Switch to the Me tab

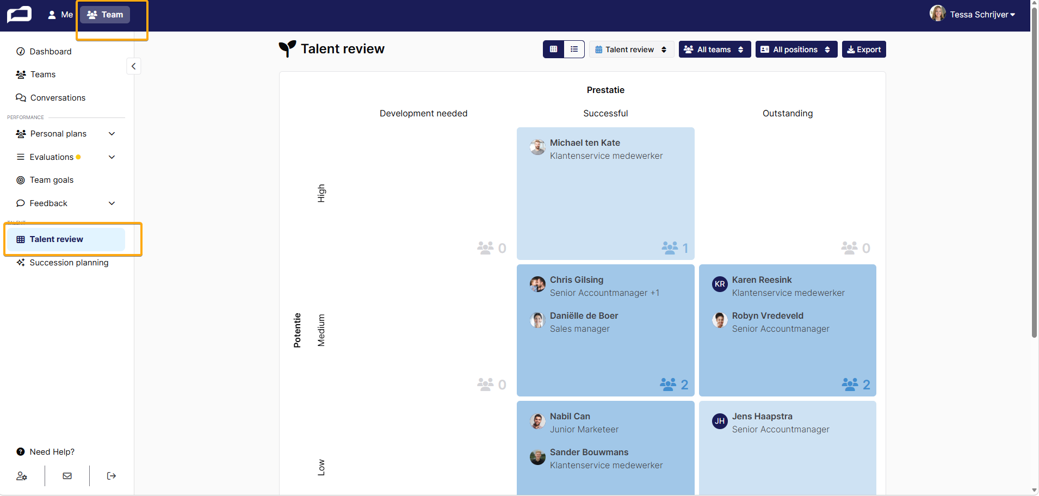(60, 15)
